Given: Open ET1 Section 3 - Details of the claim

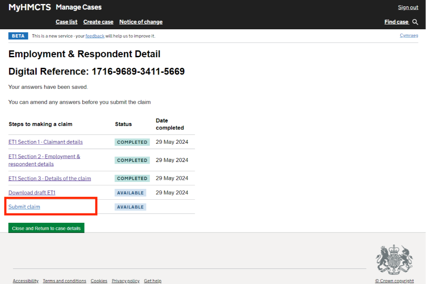Looking at the screenshot, I should point(50,178).
